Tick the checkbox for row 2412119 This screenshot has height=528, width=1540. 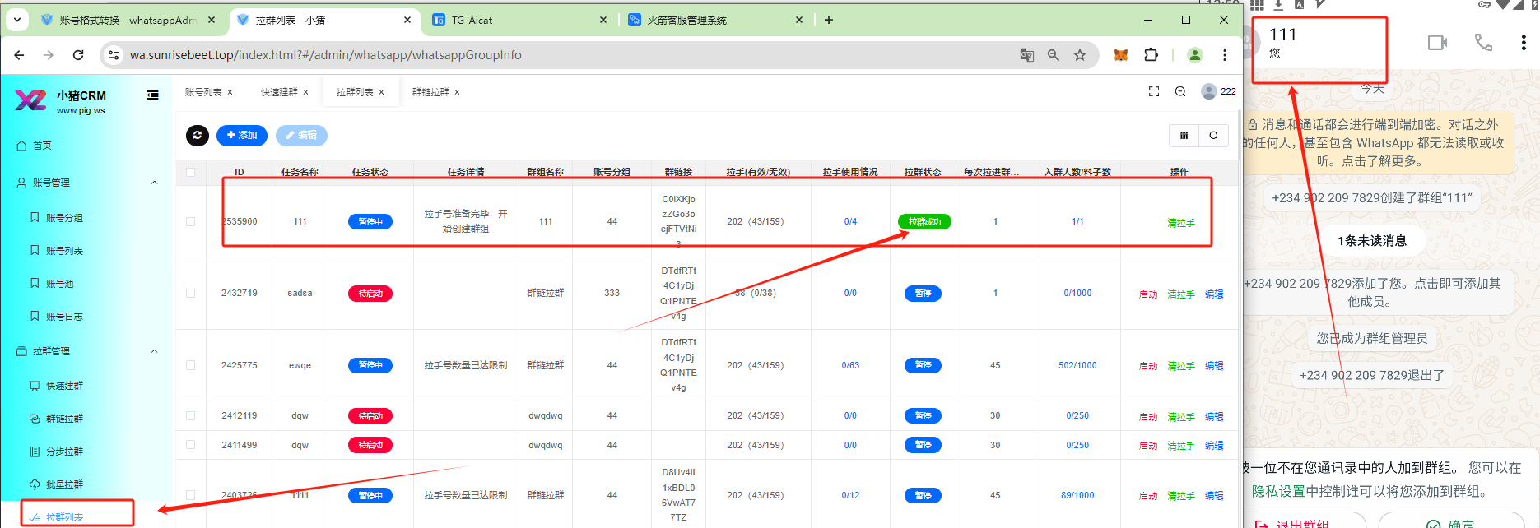pyautogui.click(x=191, y=415)
